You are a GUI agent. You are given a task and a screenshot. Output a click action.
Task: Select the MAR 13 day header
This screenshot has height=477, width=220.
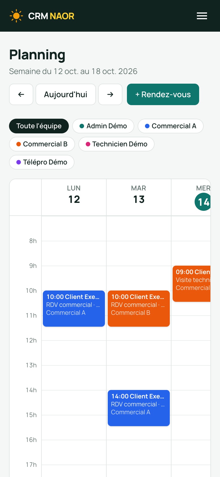pos(139,197)
